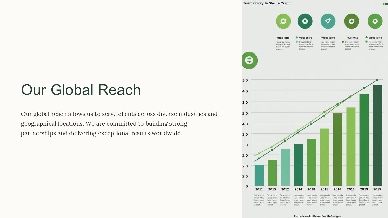Viewport: 388px width, 218px height.
Task: Click the green bullet dot beside Vous jotte
Action: pos(297,38)
